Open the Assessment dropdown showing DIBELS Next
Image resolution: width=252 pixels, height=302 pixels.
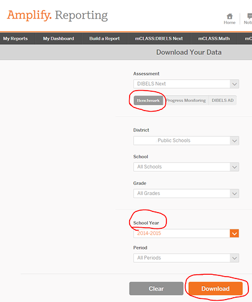click(x=186, y=84)
